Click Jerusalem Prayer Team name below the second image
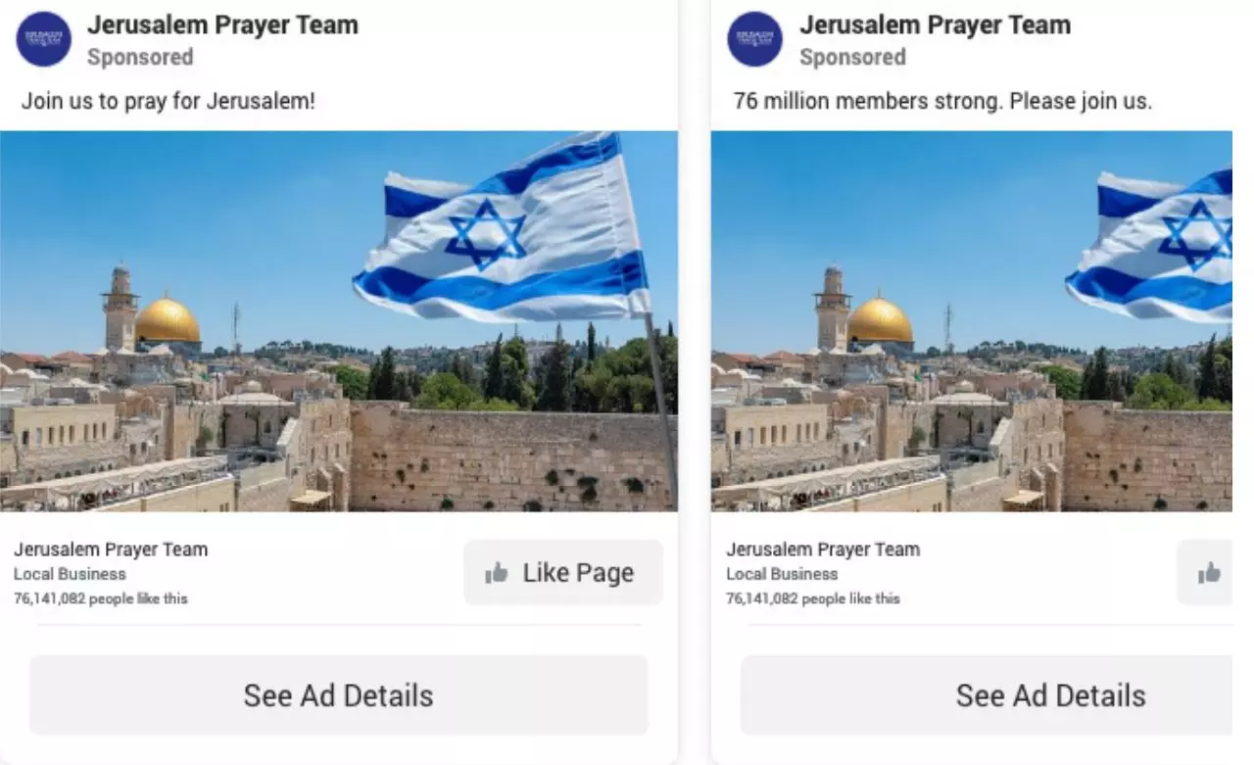The image size is (1254, 765). point(823,550)
